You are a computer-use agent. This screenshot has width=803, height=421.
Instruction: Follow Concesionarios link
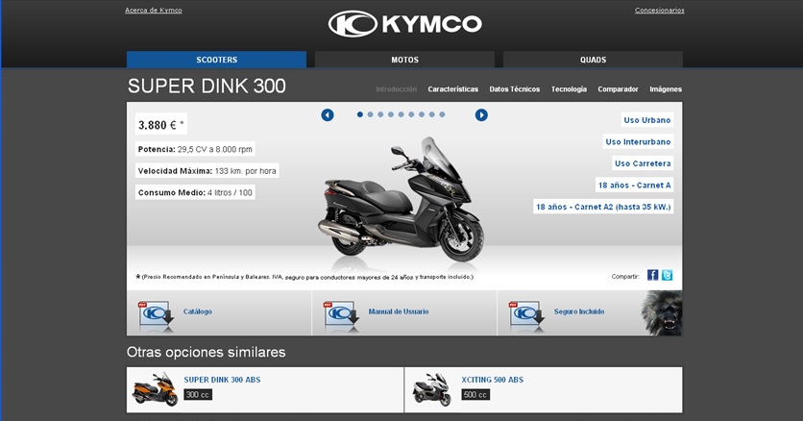pyautogui.click(x=660, y=11)
